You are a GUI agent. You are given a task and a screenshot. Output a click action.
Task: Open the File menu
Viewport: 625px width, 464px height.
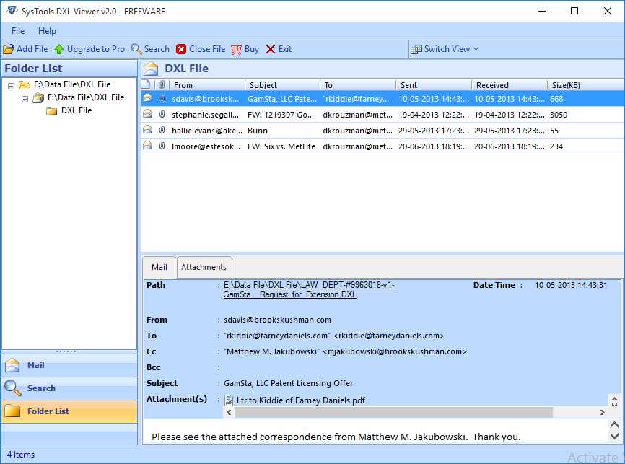click(18, 31)
